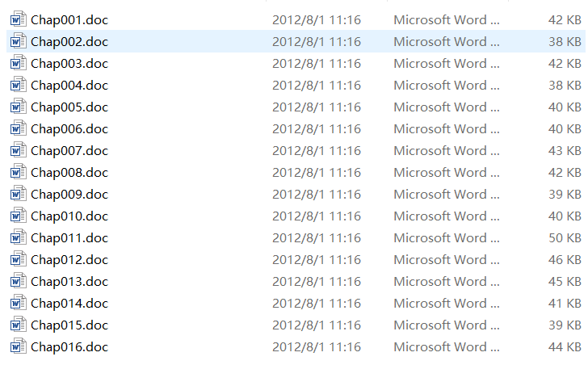This screenshot has height=365, width=588.
Task: Select the file name Chap014.doc
Action: (x=69, y=303)
